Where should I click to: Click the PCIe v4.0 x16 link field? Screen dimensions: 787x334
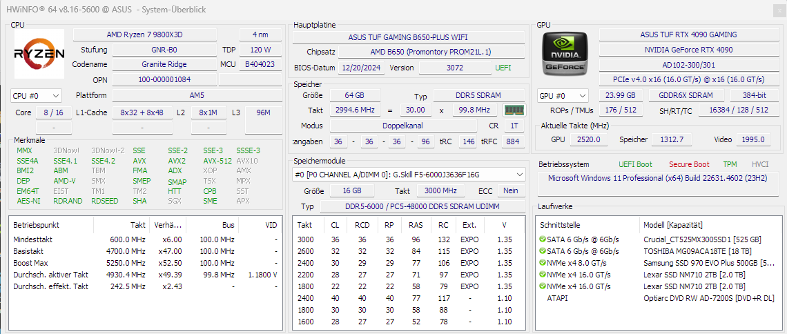point(689,79)
